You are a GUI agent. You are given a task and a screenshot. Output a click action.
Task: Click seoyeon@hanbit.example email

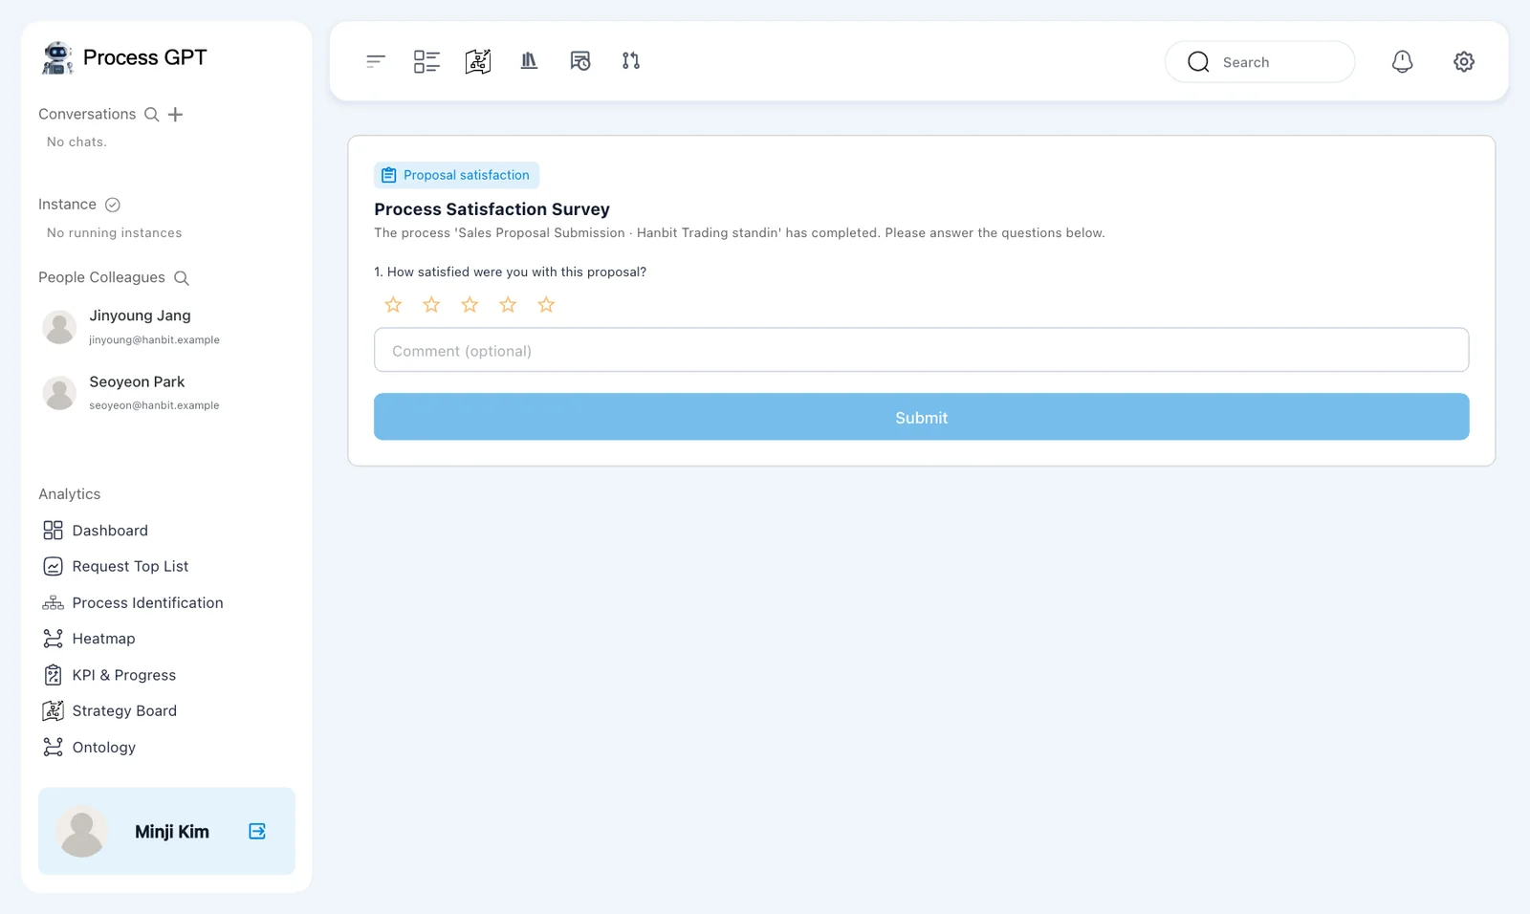click(x=154, y=405)
